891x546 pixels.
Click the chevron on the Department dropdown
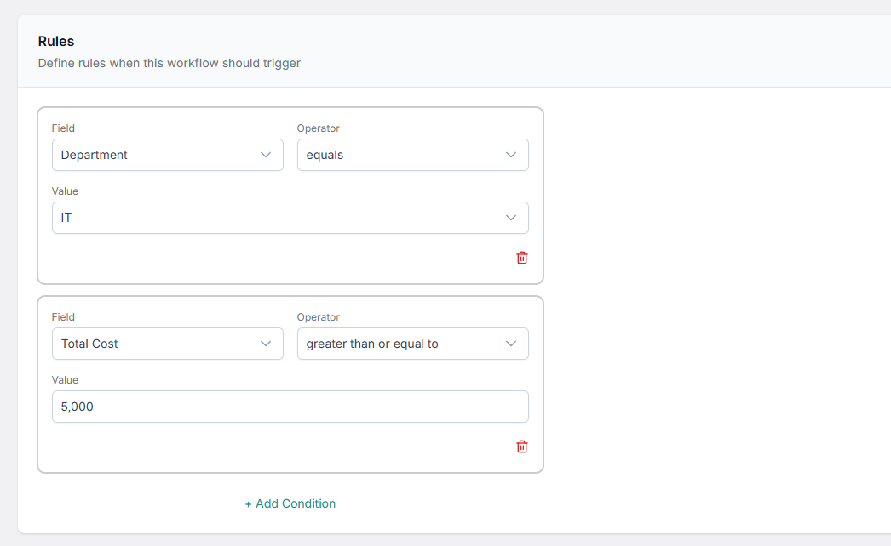click(x=265, y=155)
